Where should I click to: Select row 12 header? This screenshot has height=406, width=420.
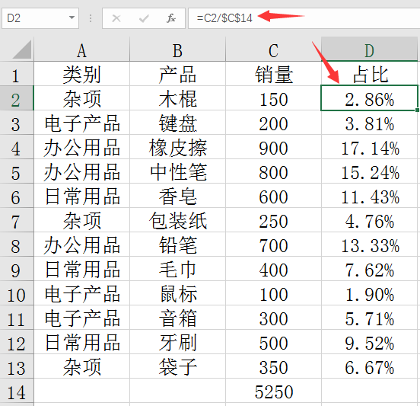pos(17,342)
